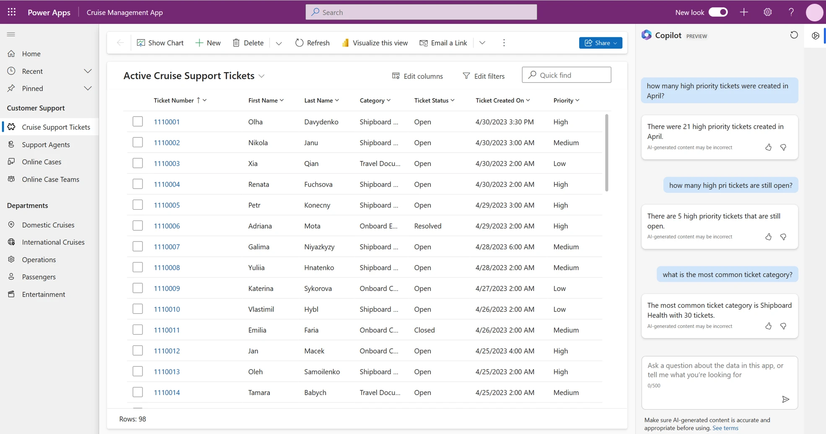Open the Visualize this view tool
Image resolution: width=826 pixels, height=434 pixels.
(345, 42)
